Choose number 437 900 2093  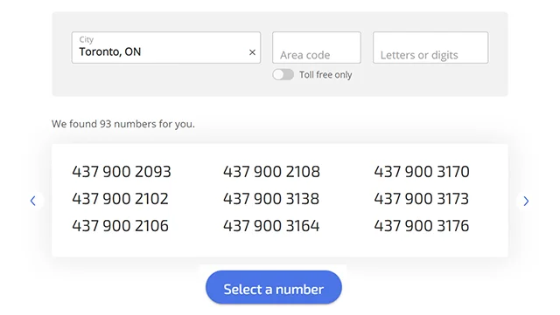(122, 171)
